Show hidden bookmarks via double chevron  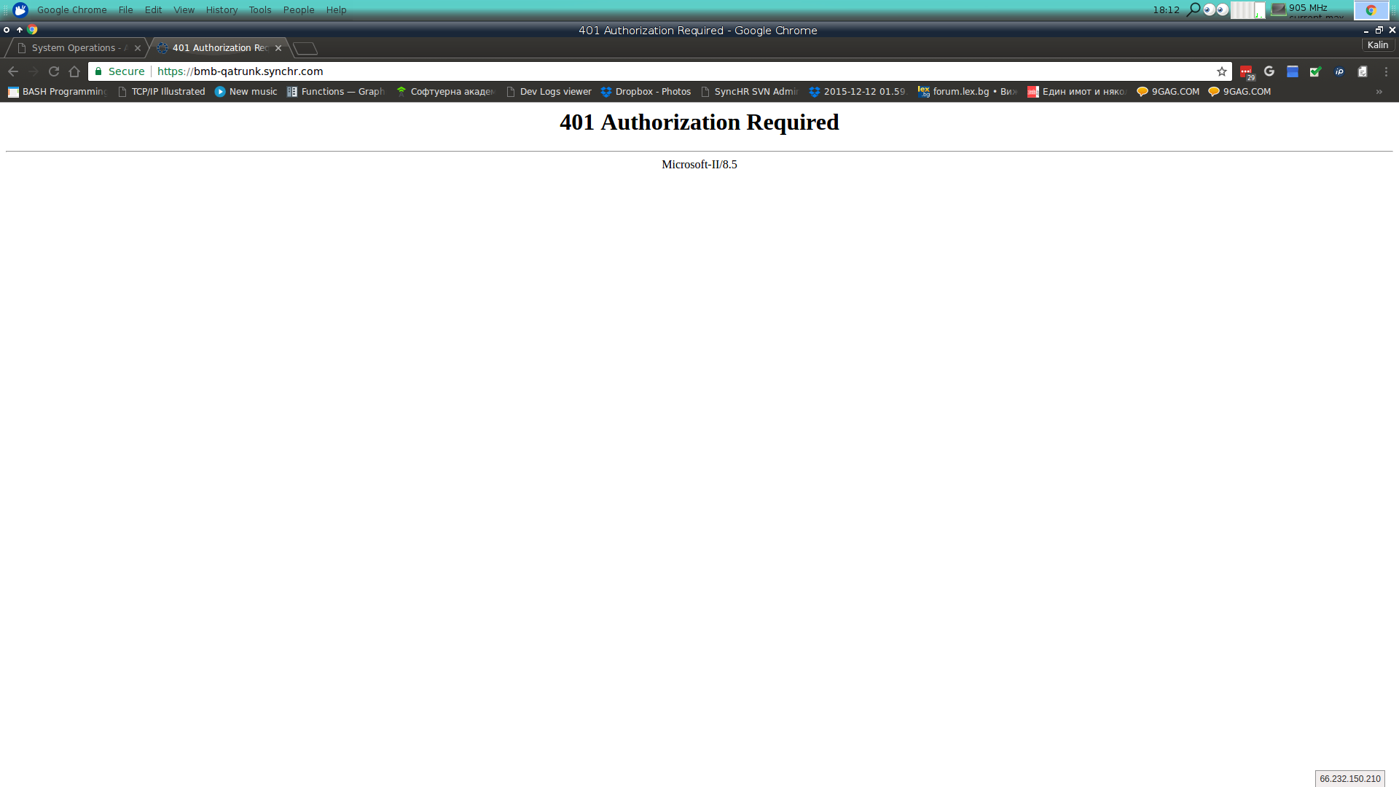pyautogui.click(x=1379, y=92)
